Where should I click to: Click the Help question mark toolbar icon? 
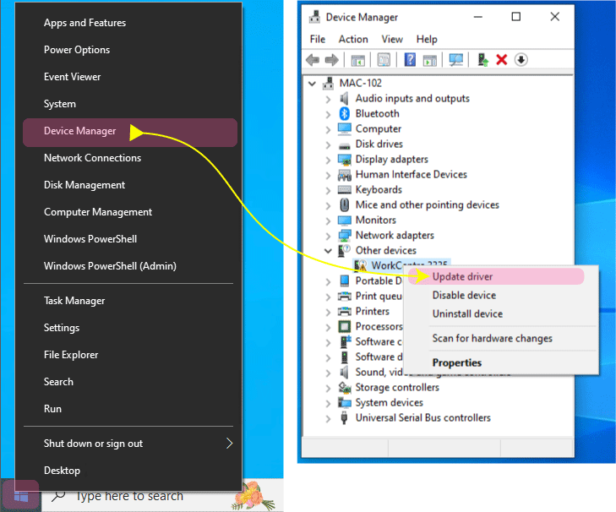(410, 60)
